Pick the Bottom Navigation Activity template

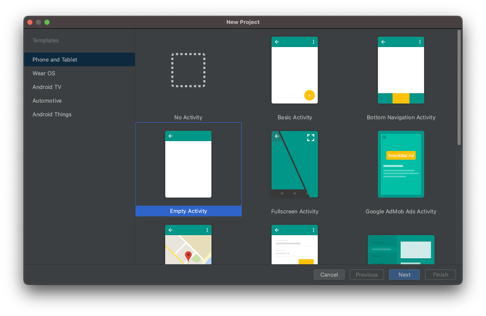pos(401,70)
